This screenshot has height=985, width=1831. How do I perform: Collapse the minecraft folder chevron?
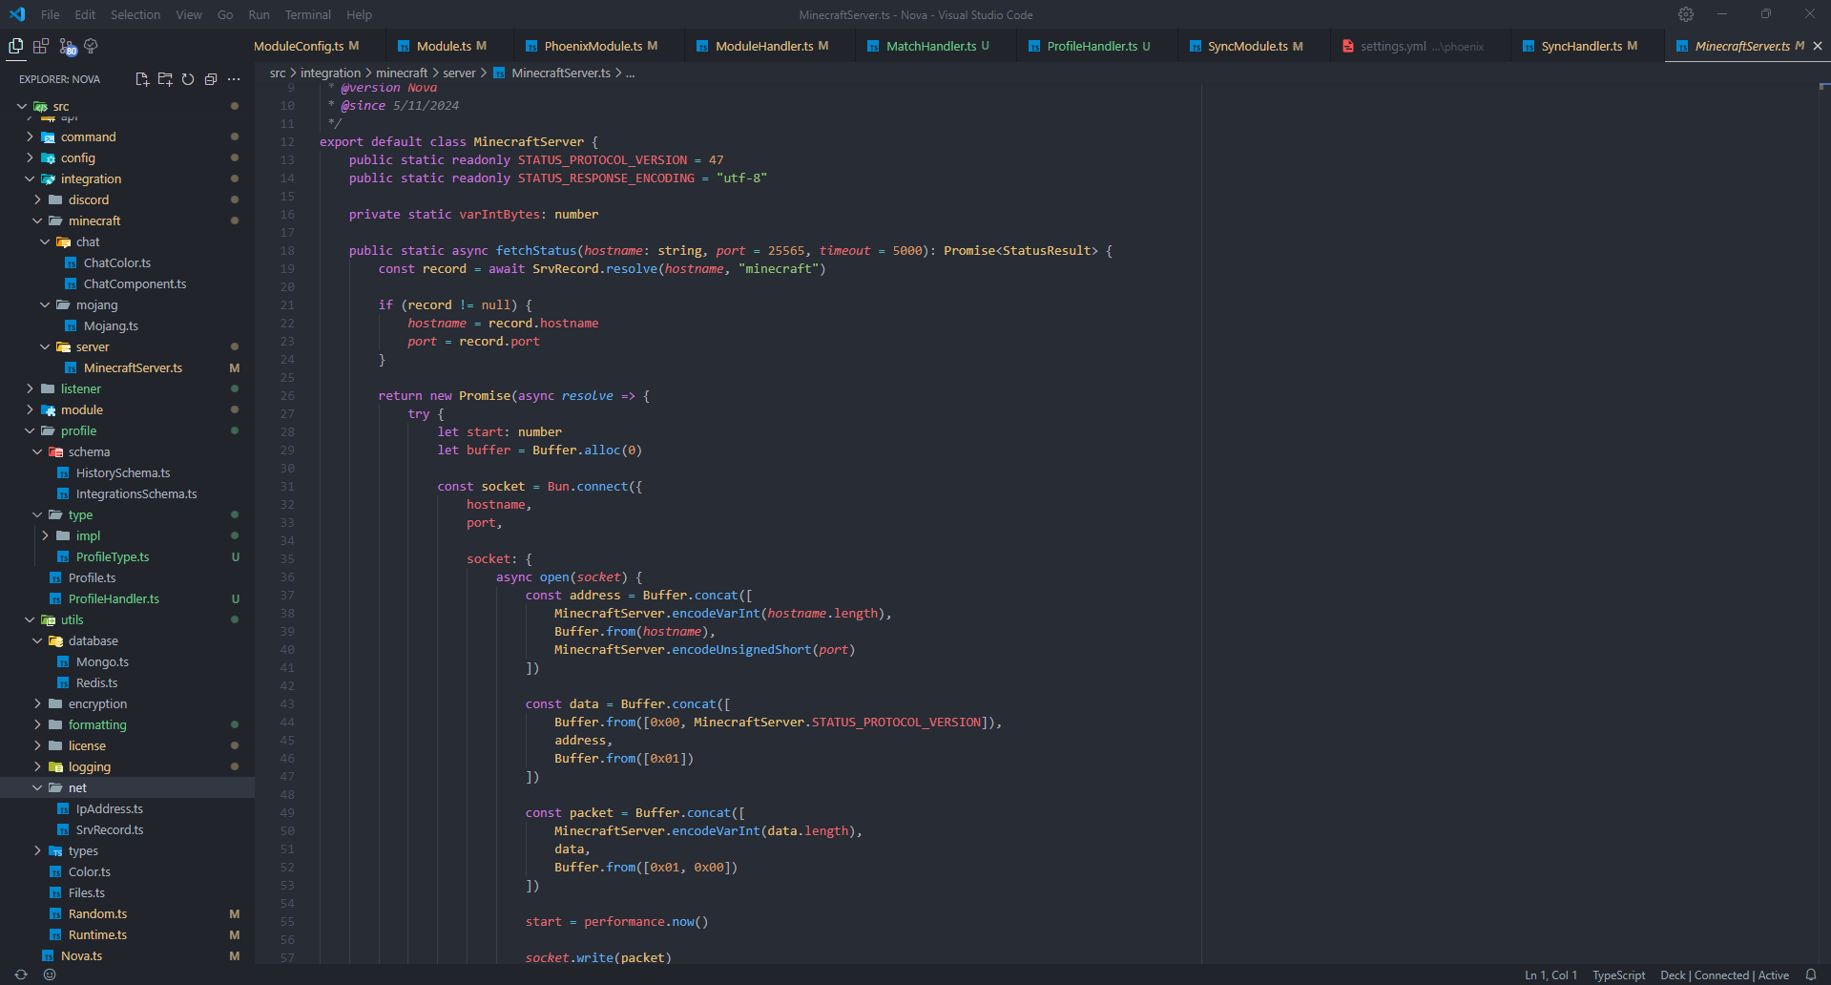click(x=37, y=220)
